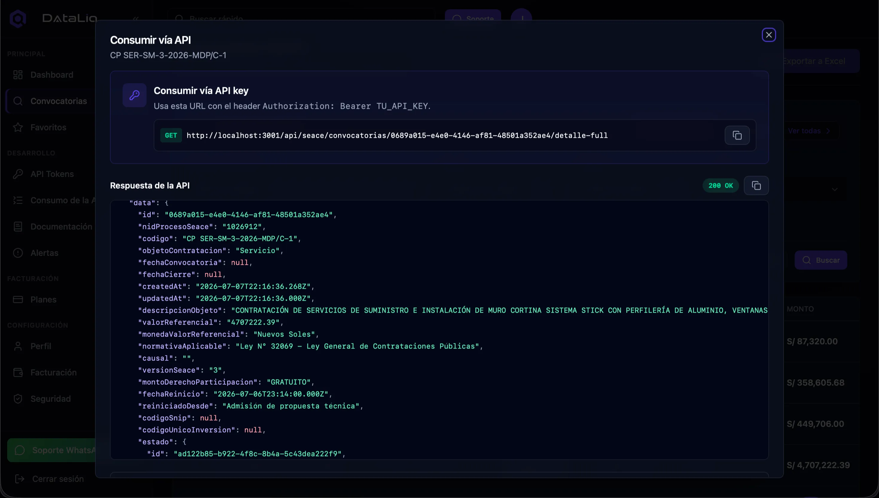Click the DataLiq logo

pos(53,18)
